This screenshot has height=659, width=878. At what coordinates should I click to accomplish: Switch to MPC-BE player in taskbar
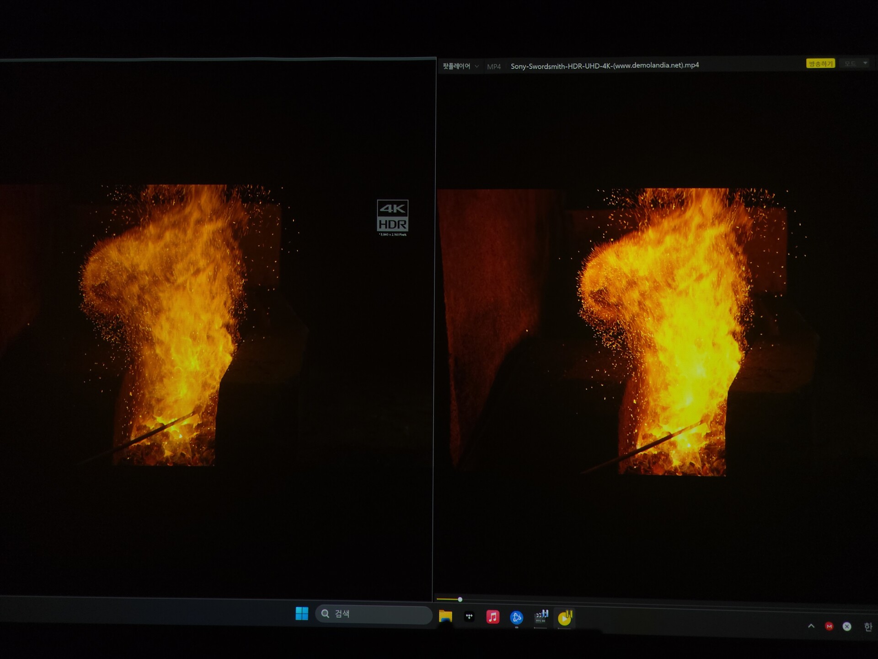(x=541, y=617)
